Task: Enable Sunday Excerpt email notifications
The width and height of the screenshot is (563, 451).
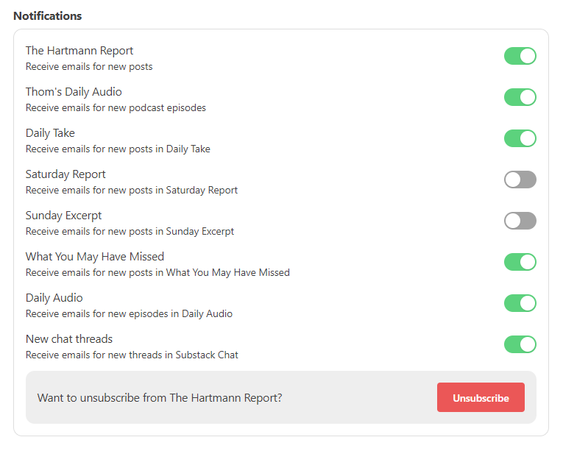Action: click(x=520, y=221)
